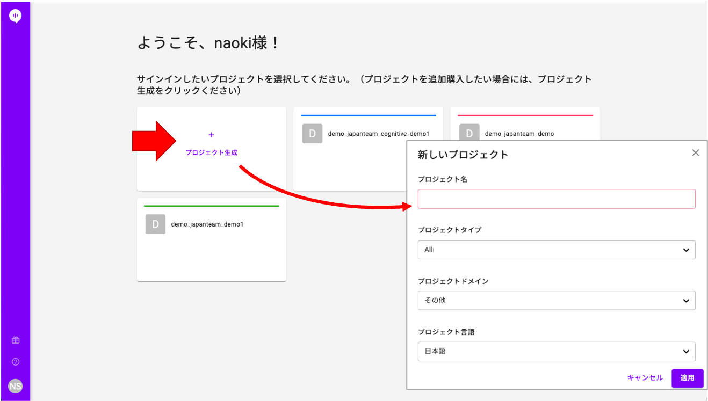
Task: Click the D avatar of demo_japanteam_cognitive_demo1
Action: (x=312, y=134)
